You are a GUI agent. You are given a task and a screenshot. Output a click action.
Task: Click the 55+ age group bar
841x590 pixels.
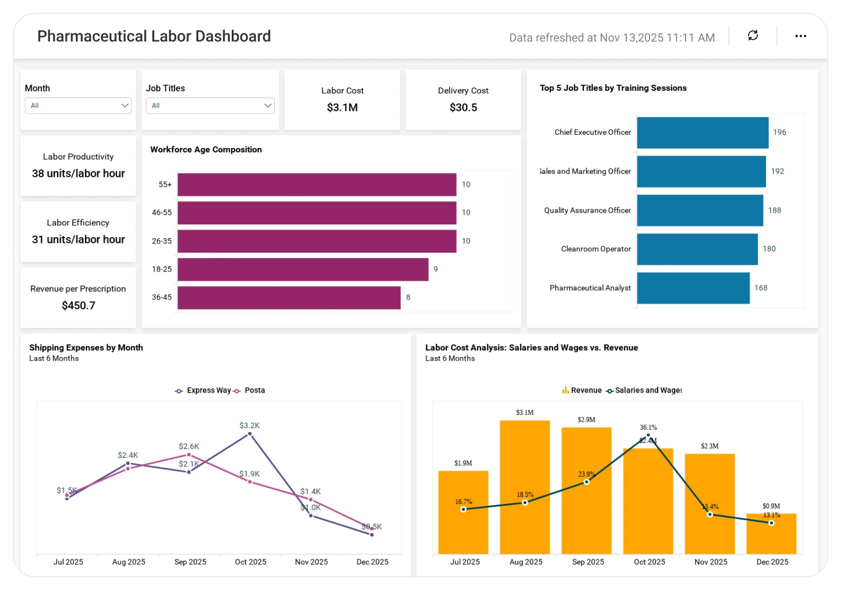point(317,185)
